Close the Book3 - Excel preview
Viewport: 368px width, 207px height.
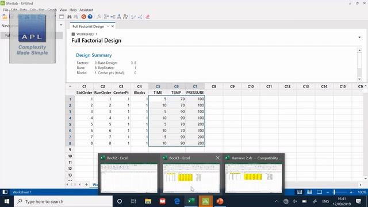point(217,158)
